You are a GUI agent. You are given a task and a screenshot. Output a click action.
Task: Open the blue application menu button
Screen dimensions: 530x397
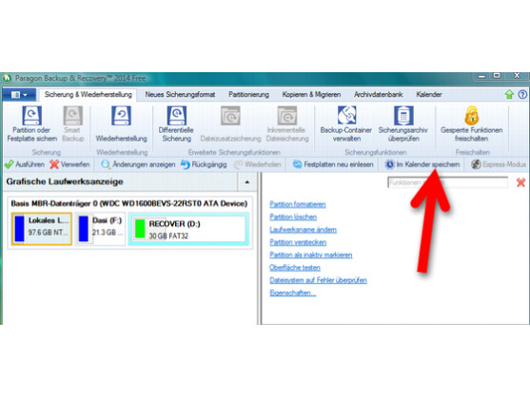19,95
